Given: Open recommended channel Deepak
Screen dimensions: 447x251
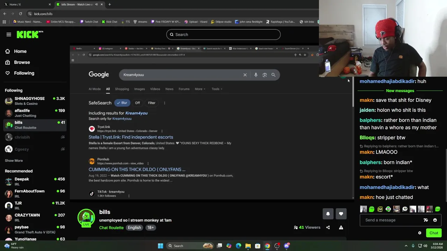Looking at the screenshot, I should point(35,181).
